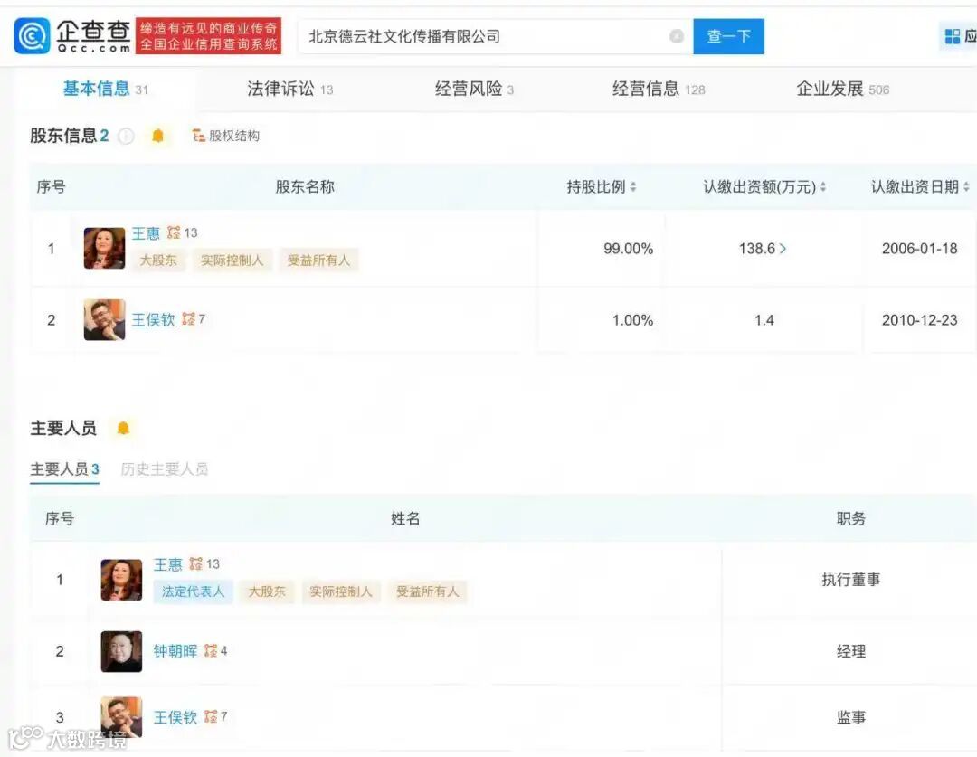Click the 实际控制人 tag in shareholder row

pyautogui.click(x=232, y=260)
